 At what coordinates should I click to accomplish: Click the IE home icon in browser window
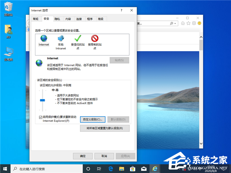(x=183, y=23)
